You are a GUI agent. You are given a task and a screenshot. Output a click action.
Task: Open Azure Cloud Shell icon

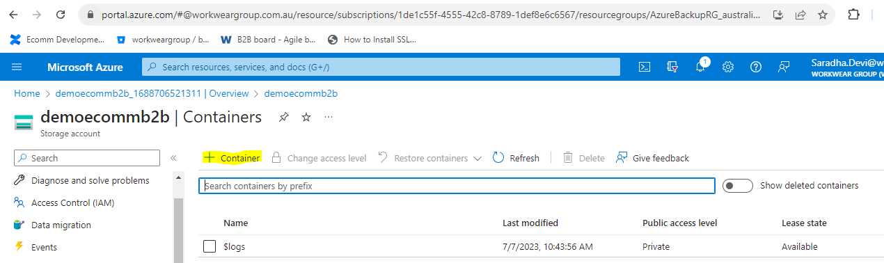[x=645, y=67]
